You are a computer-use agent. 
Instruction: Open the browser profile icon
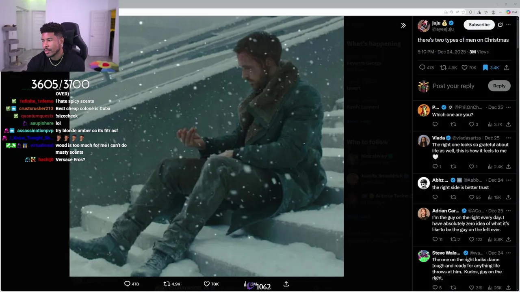[493, 12]
